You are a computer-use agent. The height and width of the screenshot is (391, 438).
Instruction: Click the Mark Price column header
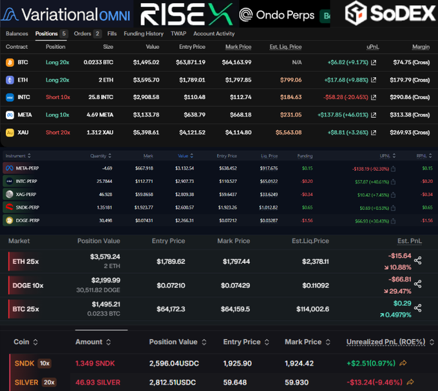coord(238,47)
